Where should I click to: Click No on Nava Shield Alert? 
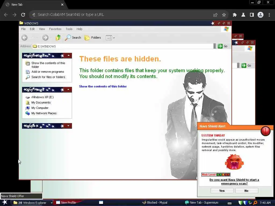(x=247, y=191)
